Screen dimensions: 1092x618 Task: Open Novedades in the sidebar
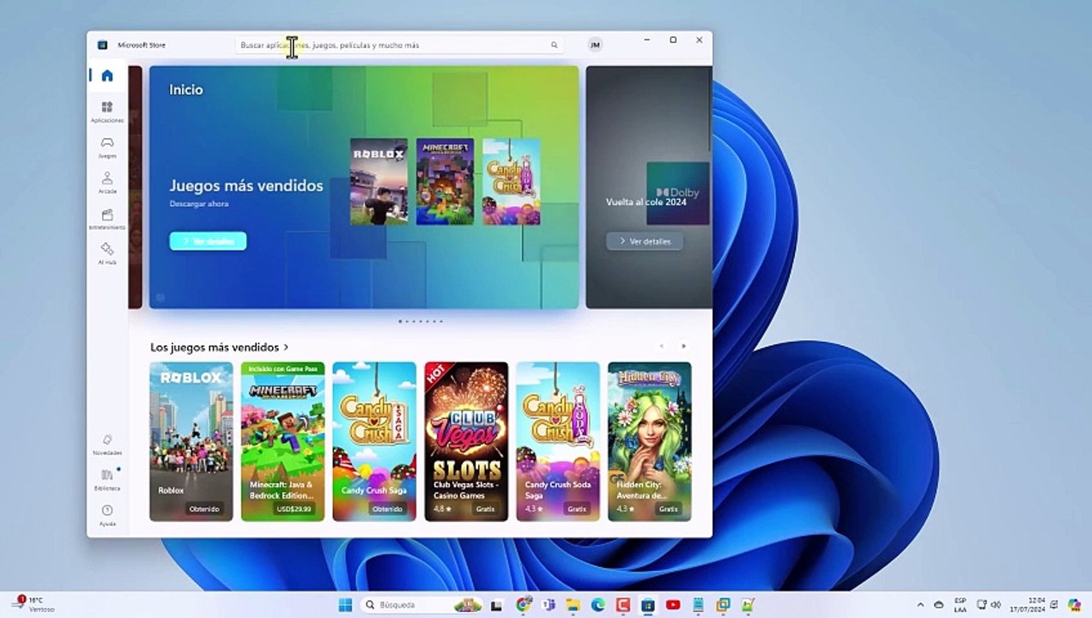(107, 444)
